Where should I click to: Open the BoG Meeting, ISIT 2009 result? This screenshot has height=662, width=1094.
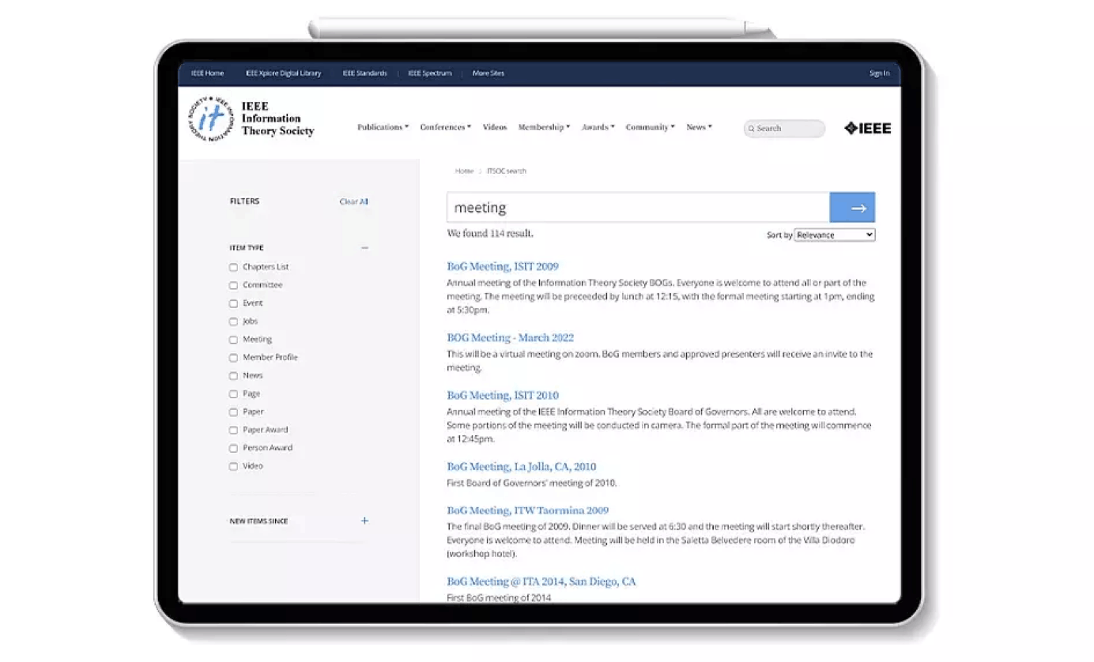coord(503,266)
